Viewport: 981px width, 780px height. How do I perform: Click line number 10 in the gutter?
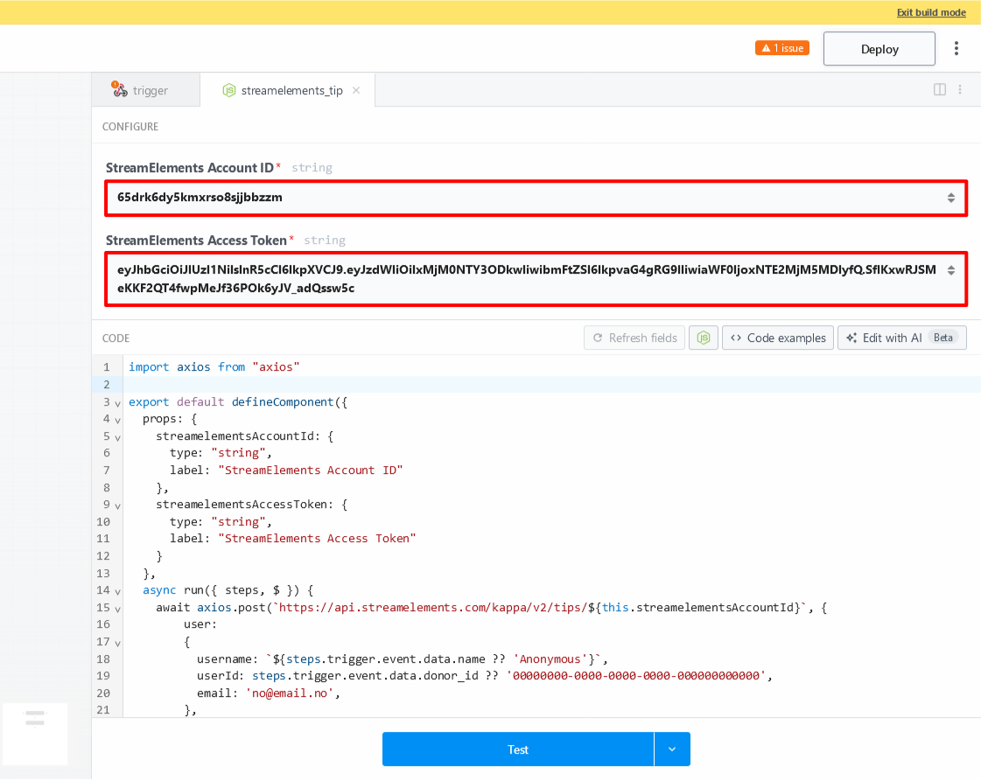[103, 522]
